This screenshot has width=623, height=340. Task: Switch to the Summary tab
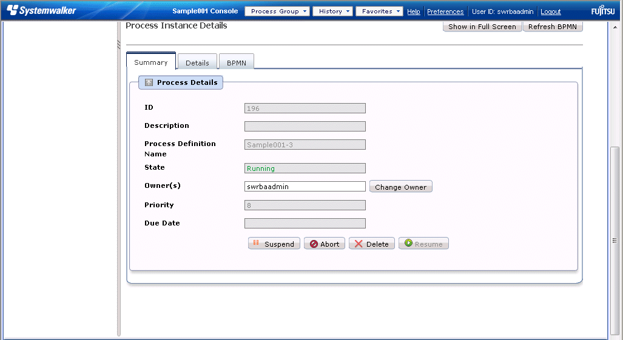(x=151, y=62)
